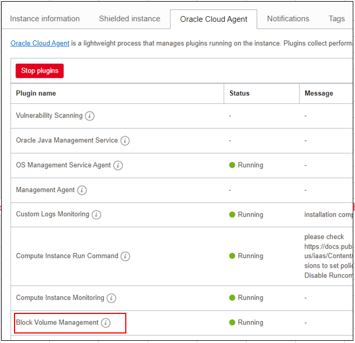Follow the Oracle Cloud Agent link
Image resolution: width=355 pixels, height=343 pixels.
40,43
